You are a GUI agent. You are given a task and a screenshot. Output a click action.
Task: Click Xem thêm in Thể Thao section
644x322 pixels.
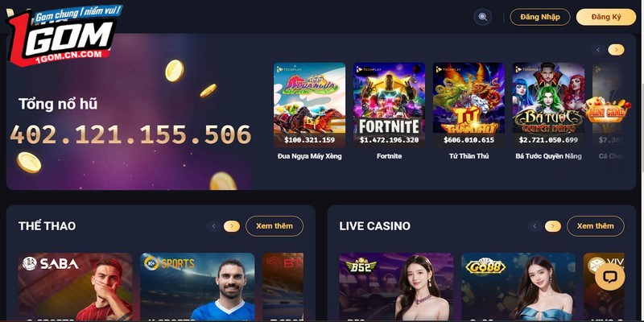275,226
